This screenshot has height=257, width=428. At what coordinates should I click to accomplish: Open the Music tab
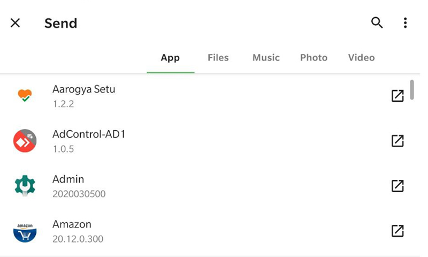pos(266,58)
